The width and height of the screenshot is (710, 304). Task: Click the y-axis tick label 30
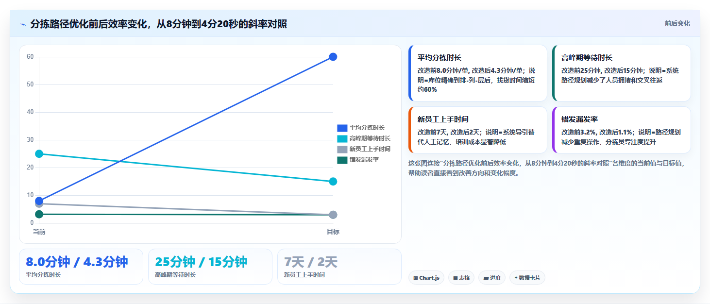[30, 140]
